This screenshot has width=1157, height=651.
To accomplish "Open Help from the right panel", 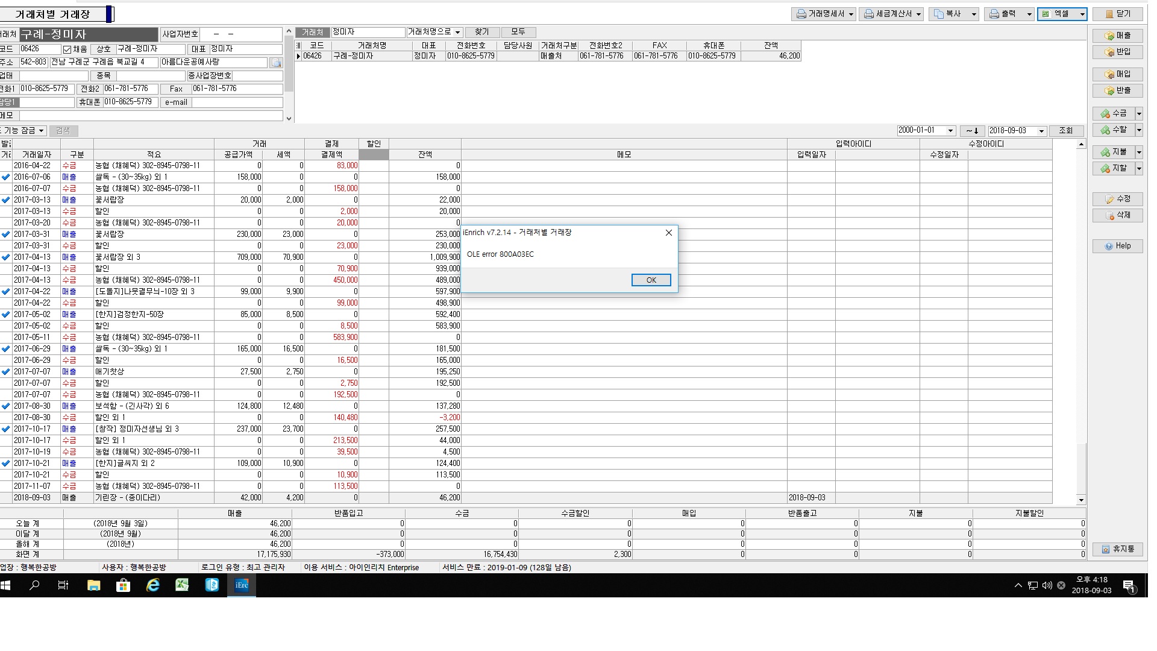I will [x=1117, y=246].
